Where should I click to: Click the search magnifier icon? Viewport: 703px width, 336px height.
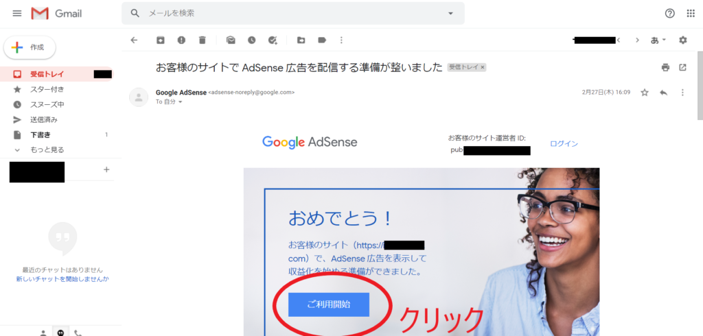tap(135, 14)
